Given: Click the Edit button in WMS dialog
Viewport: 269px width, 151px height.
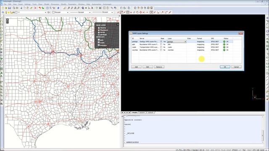Looking at the screenshot, I should (x=148, y=67).
